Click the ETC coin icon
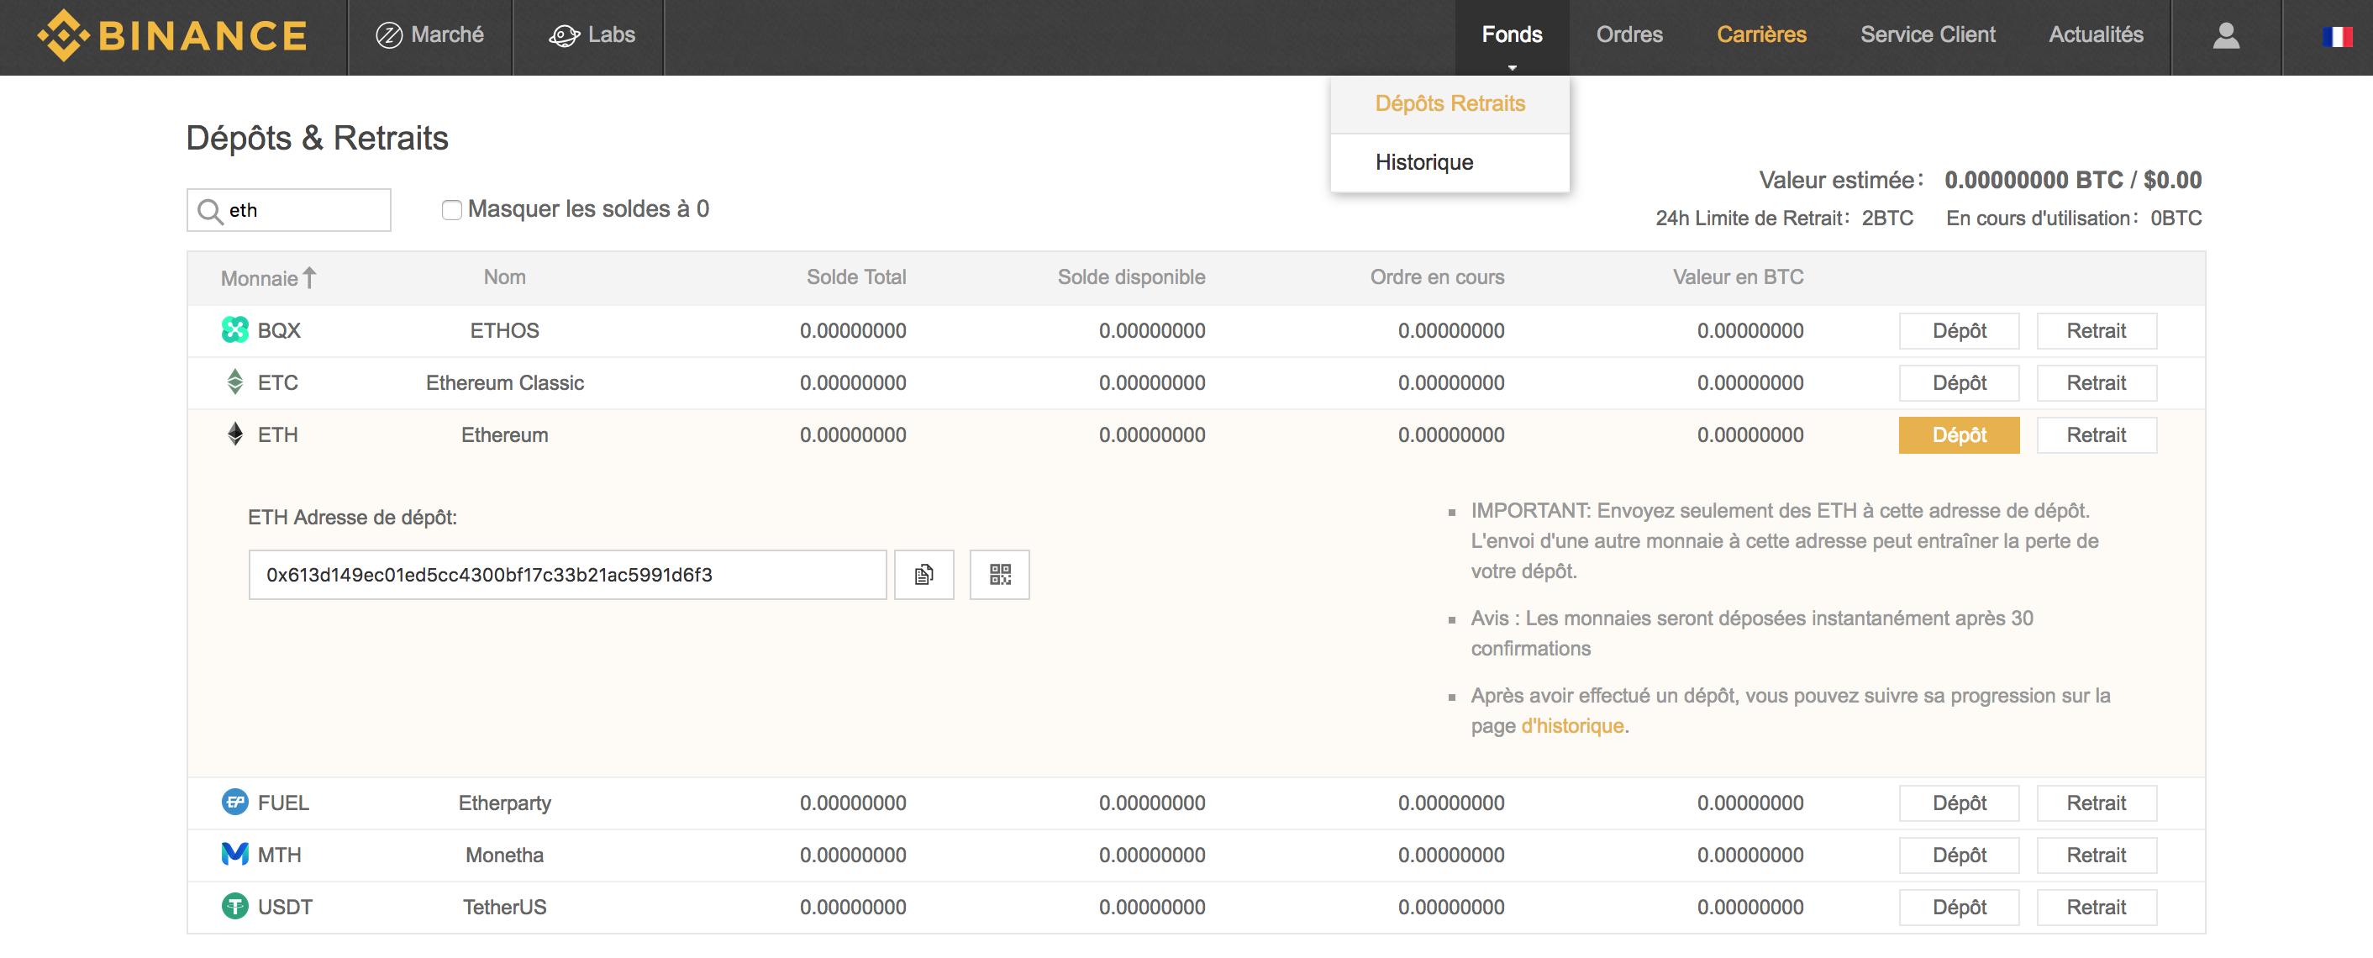This screenshot has width=2373, height=958. (x=235, y=382)
